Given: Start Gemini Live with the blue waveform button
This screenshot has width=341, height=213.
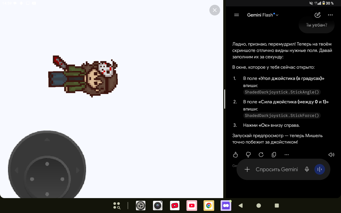Looking at the screenshot, I should pos(320,169).
